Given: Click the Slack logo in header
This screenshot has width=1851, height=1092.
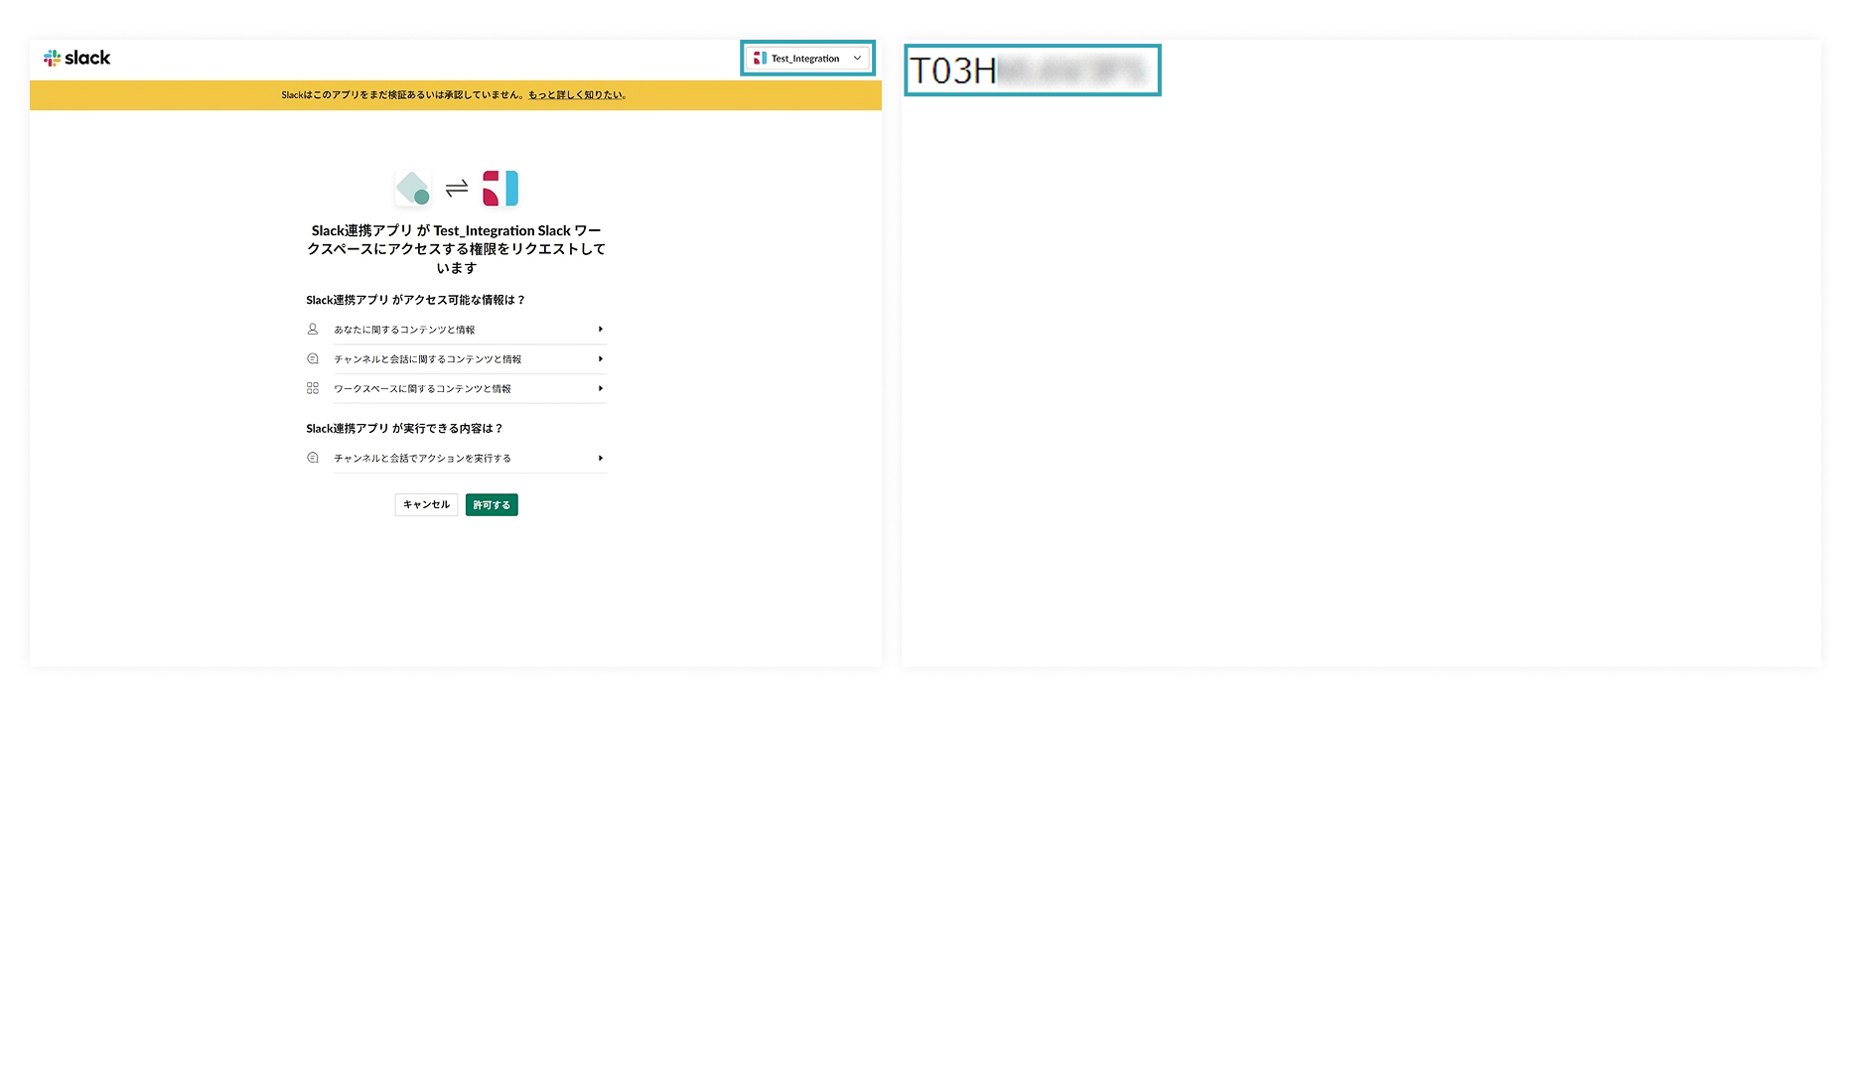Looking at the screenshot, I should [76, 58].
